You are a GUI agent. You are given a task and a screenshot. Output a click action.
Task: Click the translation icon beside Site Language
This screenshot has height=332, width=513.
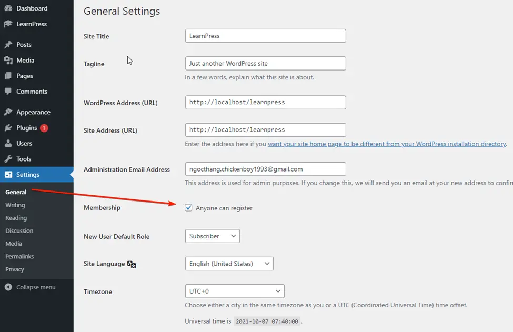coord(131,265)
